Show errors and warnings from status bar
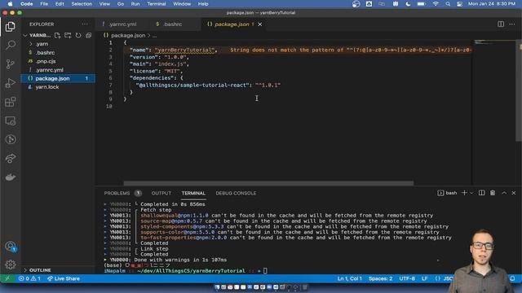Image resolution: width=522 pixels, height=293 pixels. click(29, 278)
